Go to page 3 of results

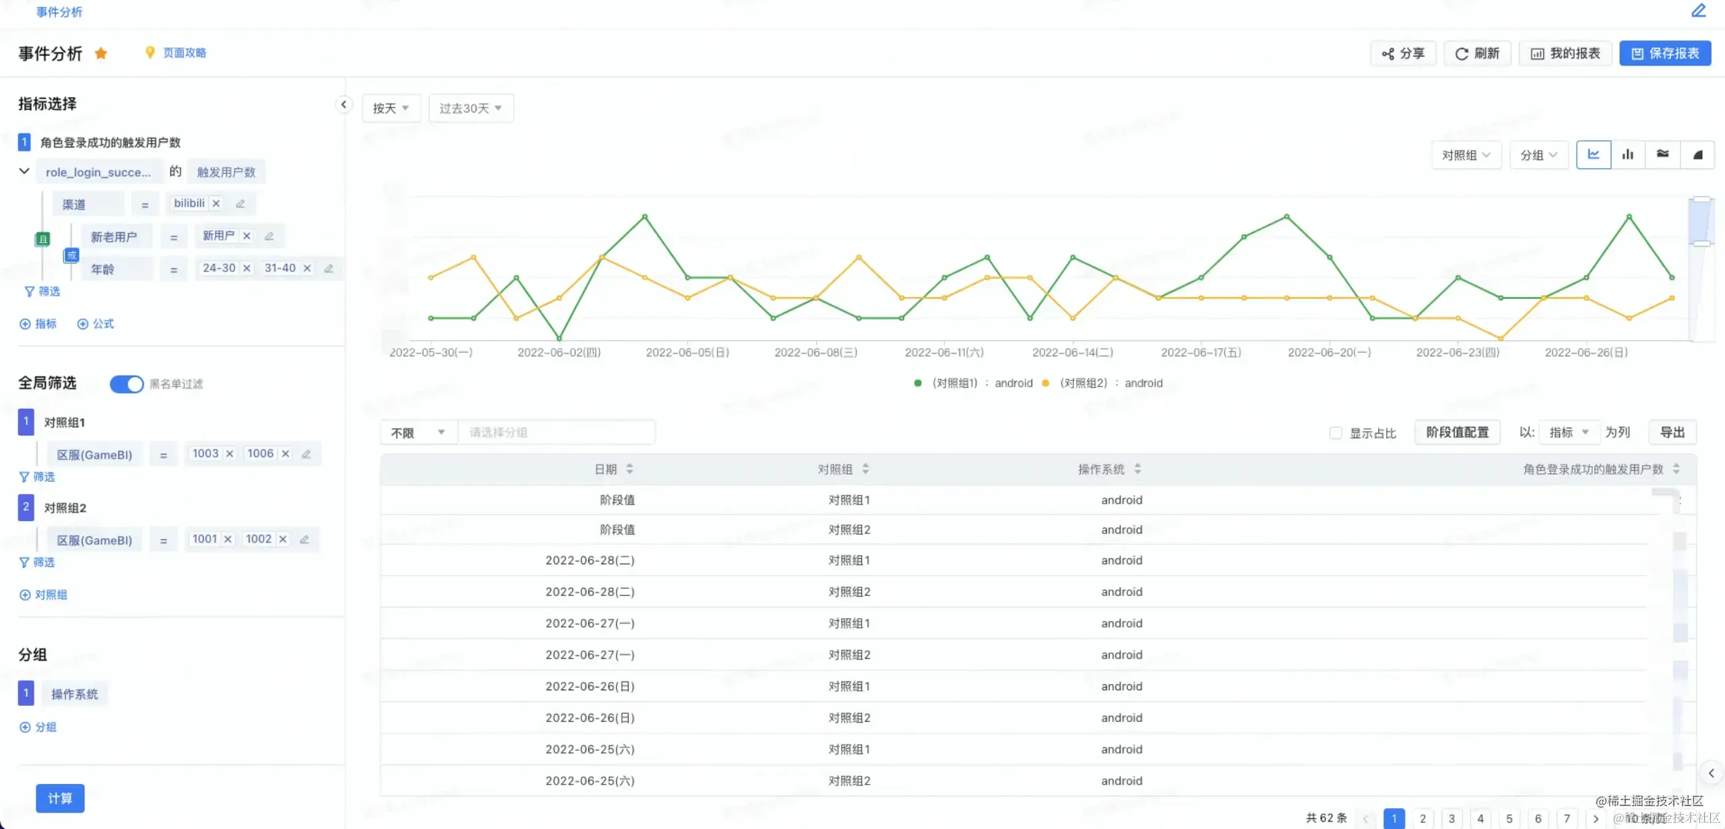(1451, 818)
